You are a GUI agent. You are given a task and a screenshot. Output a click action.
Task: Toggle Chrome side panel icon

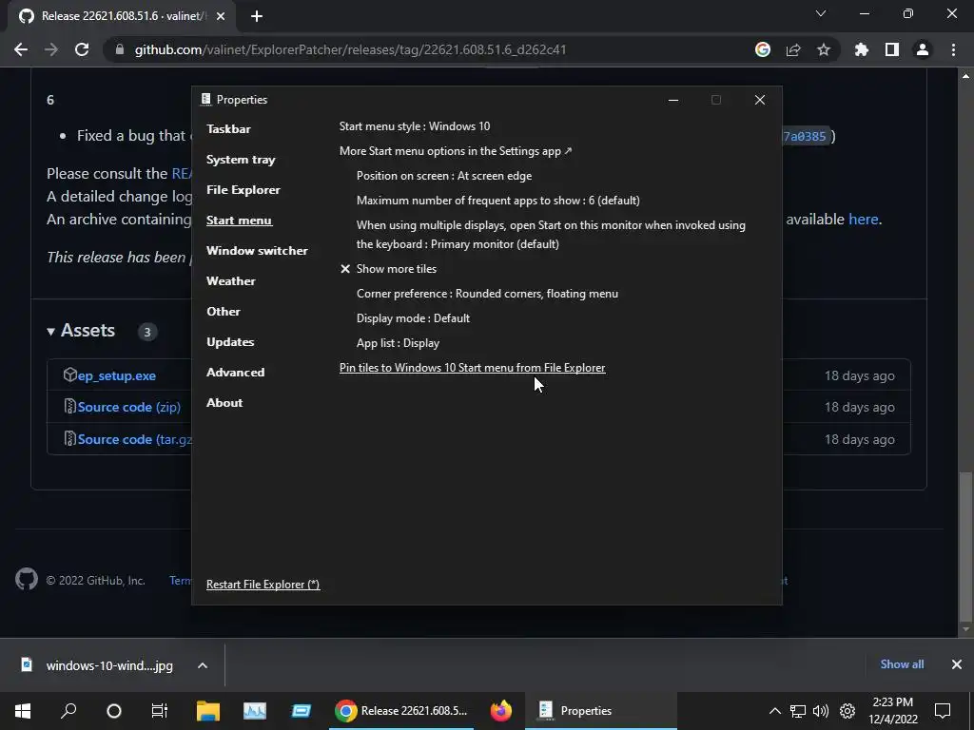tap(892, 49)
